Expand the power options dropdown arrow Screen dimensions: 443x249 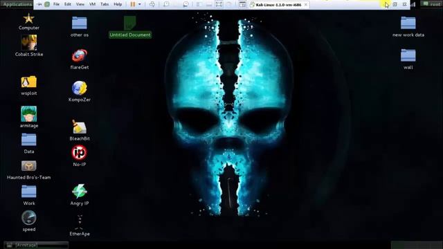[140, 4]
